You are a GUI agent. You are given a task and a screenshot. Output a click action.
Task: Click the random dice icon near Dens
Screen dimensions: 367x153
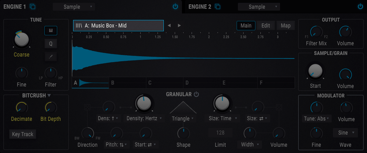[x=88, y=107]
